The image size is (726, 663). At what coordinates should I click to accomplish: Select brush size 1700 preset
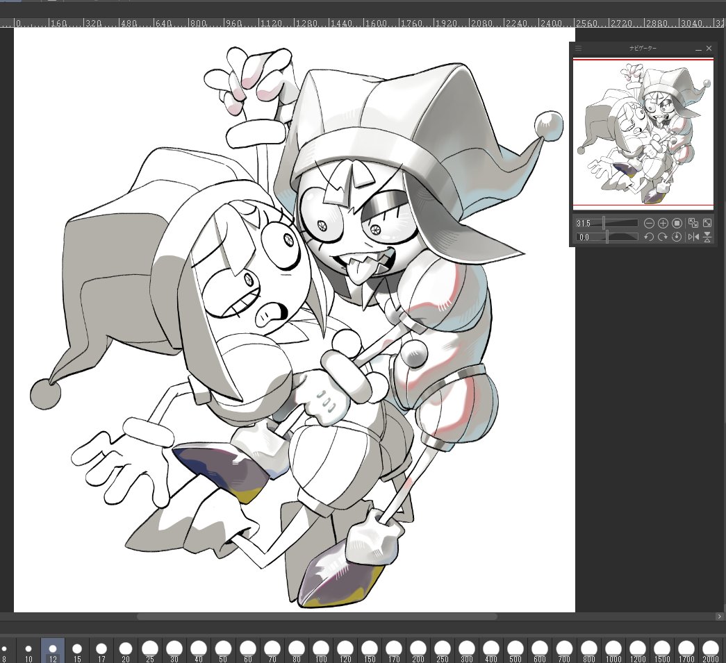coord(686,651)
